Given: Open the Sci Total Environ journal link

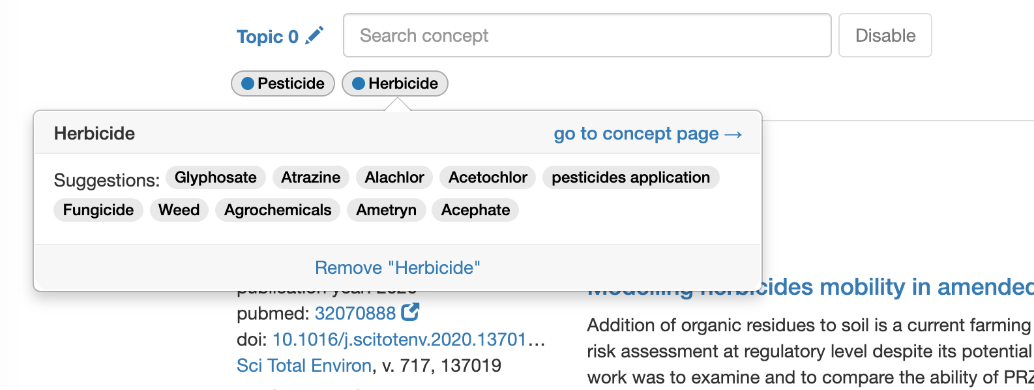Looking at the screenshot, I should coord(304,365).
